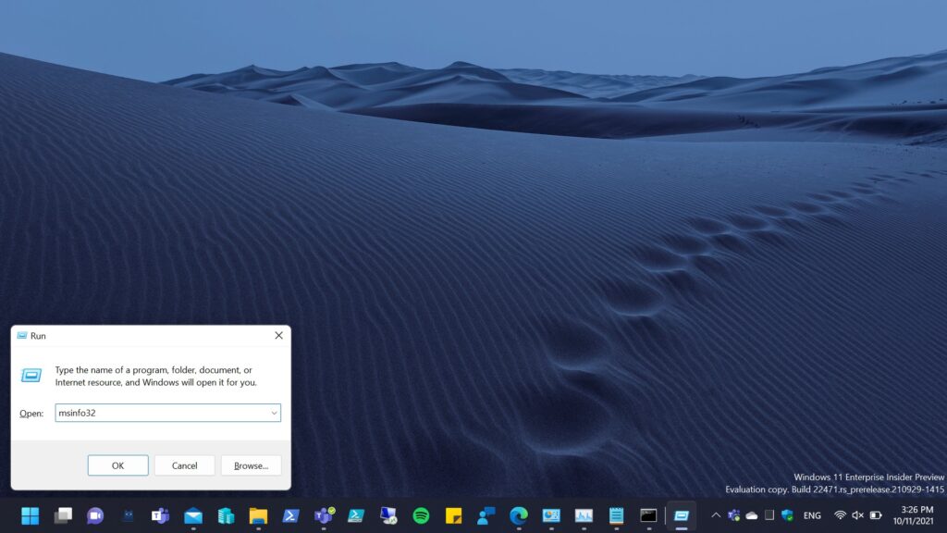Open the clock and date calendar flyout
947x533 pixels.
pyautogui.click(x=916, y=515)
